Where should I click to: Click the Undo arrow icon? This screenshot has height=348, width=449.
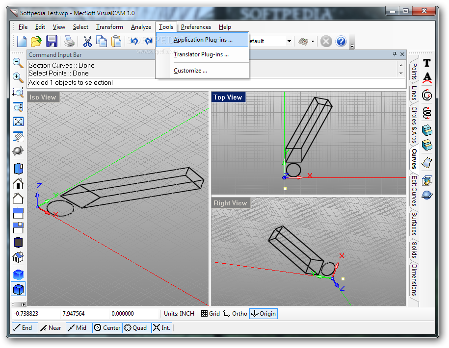pyautogui.click(x=134, y=41)
